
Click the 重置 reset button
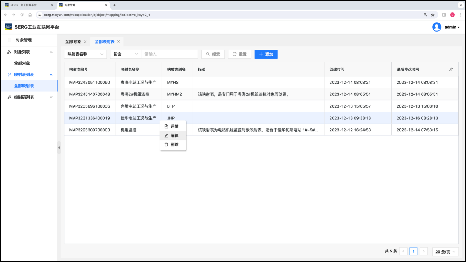(239, 54)
